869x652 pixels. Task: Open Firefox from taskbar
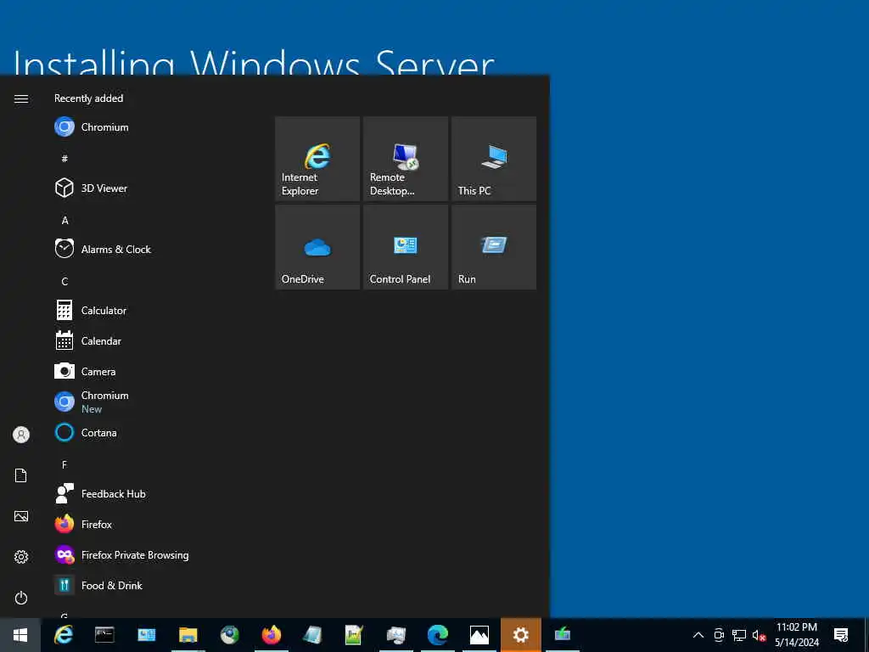pos(271,635)
